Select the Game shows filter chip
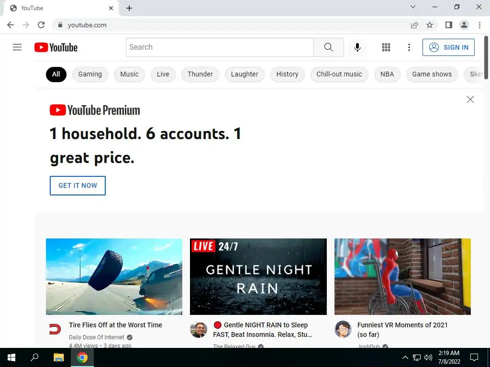This screenshot has height=367, width=490. 432,74
